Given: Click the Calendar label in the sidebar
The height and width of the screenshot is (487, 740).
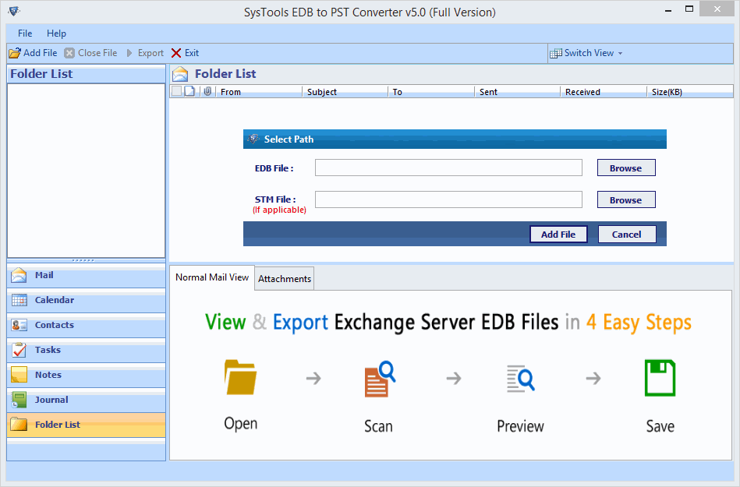Looking at the screenshot, I should [x=55, y=300].
